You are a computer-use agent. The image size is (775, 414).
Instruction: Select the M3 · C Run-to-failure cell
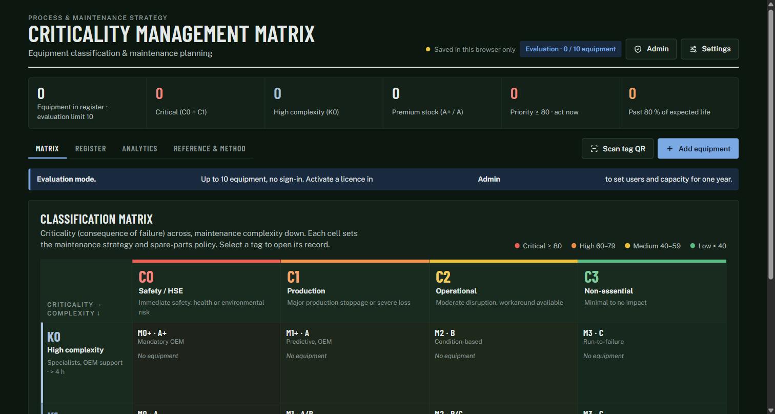click(x=652, y=362)
